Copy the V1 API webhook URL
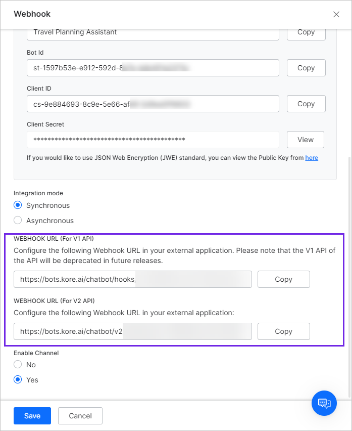Viewport: 352px width, 431px height. (283, 279)
